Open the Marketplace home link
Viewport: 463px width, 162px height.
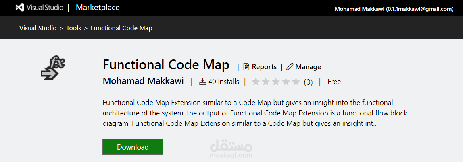click(98, 7)
